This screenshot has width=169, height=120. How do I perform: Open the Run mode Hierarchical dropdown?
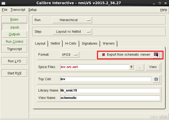pos(72,20)
